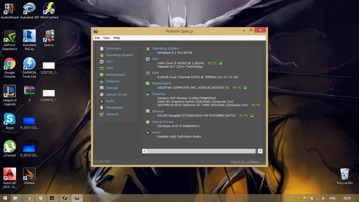359x202 pixels.
Task: Open the volume control in system tray
Action: 324,198
